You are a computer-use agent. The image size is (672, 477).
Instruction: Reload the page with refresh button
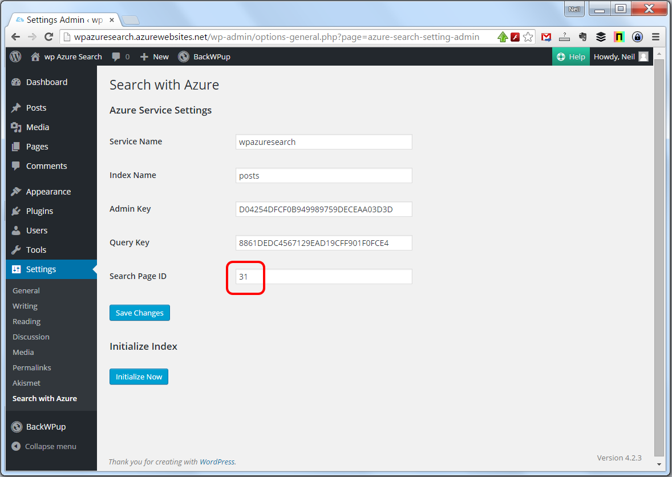[49, 37]
